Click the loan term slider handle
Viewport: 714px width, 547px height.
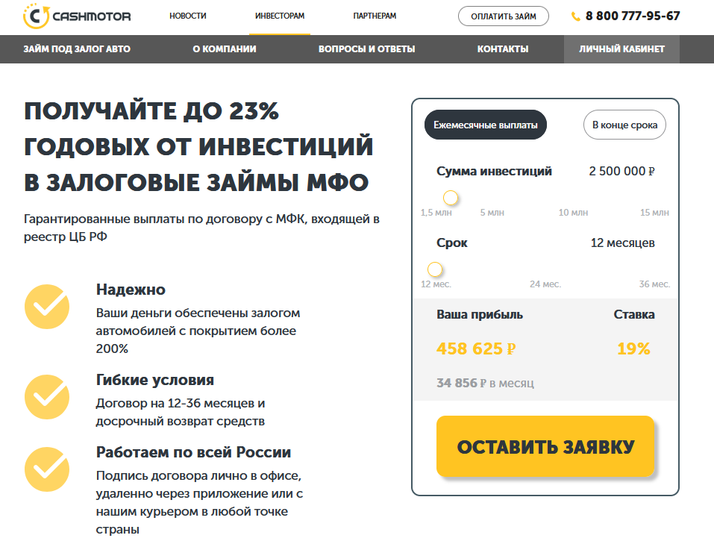[436, 270]
